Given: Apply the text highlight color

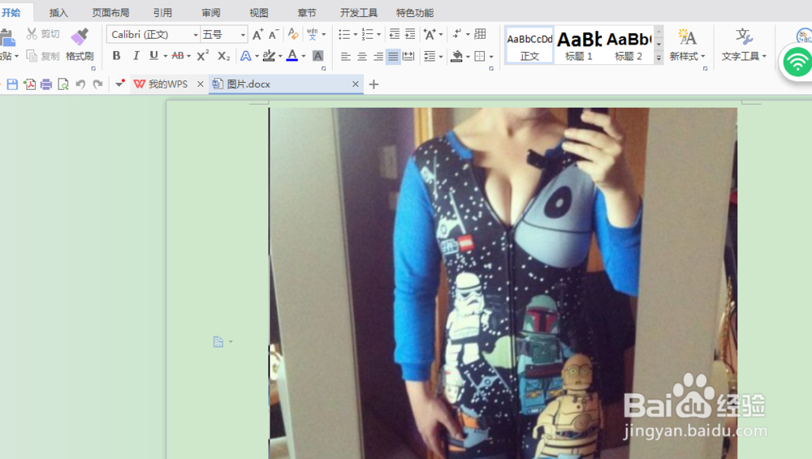Looking at the screenshot, I should click(268, 56).
